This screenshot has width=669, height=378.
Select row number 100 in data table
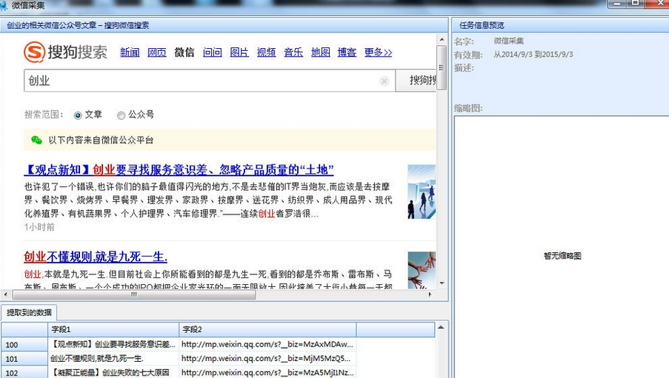point(24,344)
